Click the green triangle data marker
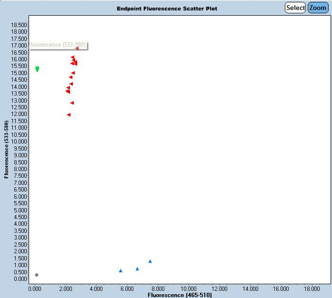The width and height of the screenshot is (332, 298). tap(37, 69)
